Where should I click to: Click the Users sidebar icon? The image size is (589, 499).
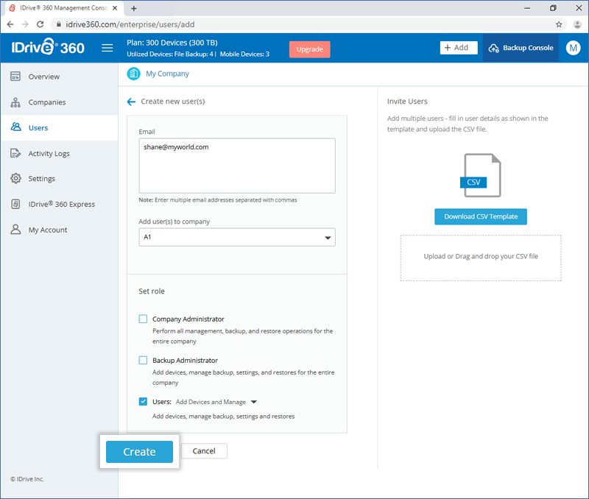(x=15, y=127)
